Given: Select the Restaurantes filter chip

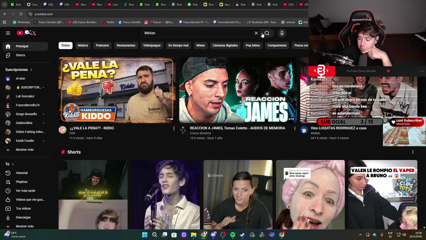Looking at the screenshot, I should (x=126, y=45).
